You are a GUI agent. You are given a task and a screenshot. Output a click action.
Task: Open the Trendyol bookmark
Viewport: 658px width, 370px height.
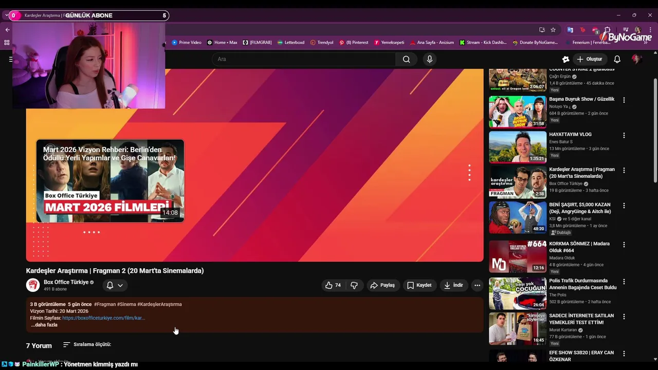pos(322,43)
